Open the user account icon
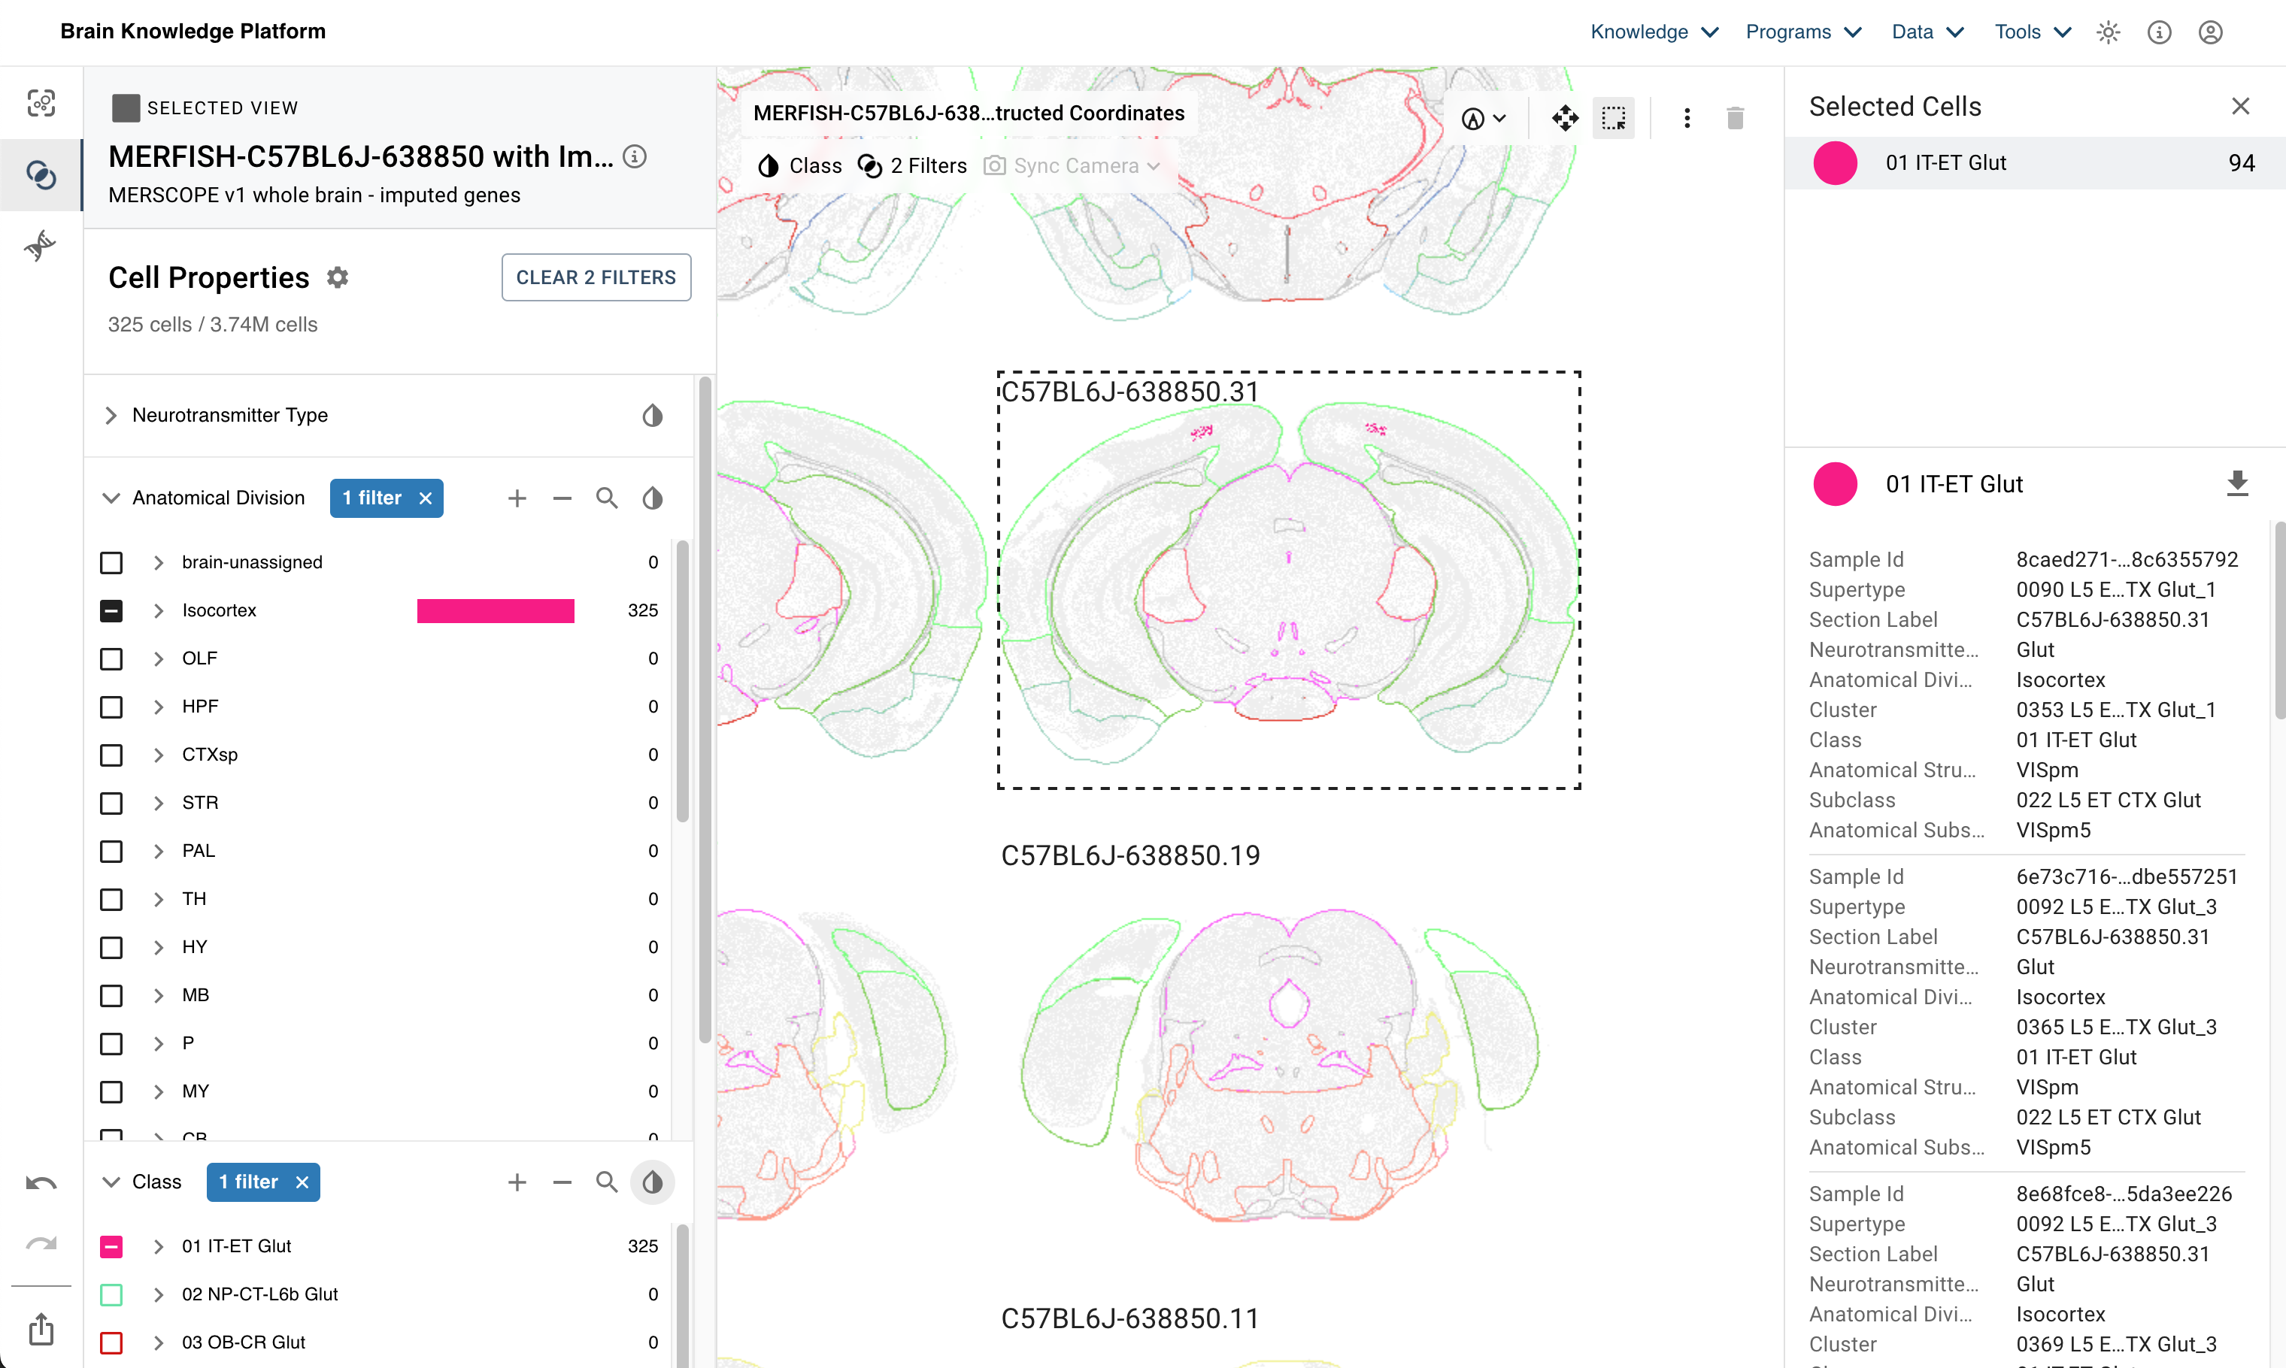The image size is (2286, 1368). click(2210, 32)
